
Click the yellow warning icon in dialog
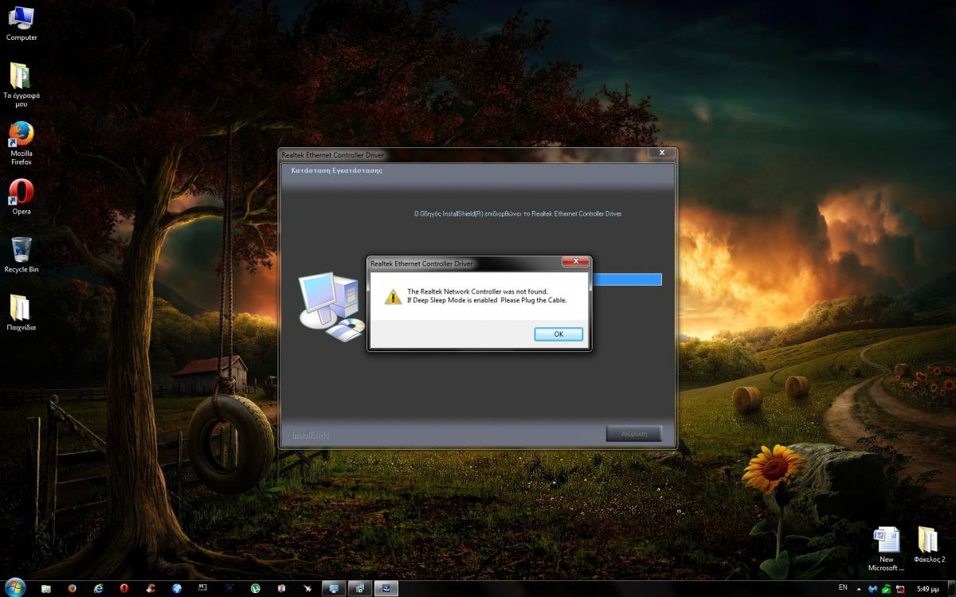pos(393,297)
